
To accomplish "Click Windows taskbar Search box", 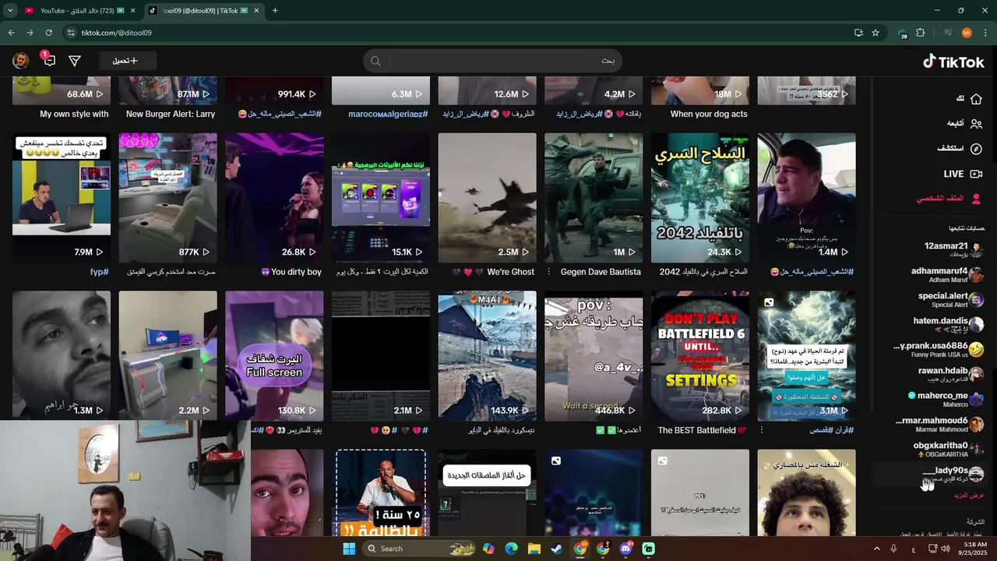I will point(419,549).
